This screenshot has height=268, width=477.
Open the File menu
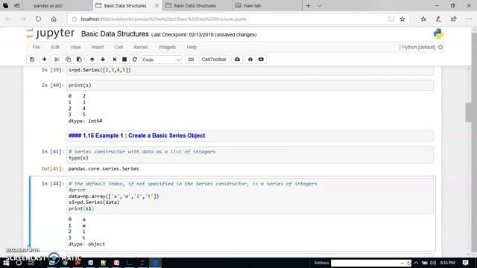pos(37,47)
